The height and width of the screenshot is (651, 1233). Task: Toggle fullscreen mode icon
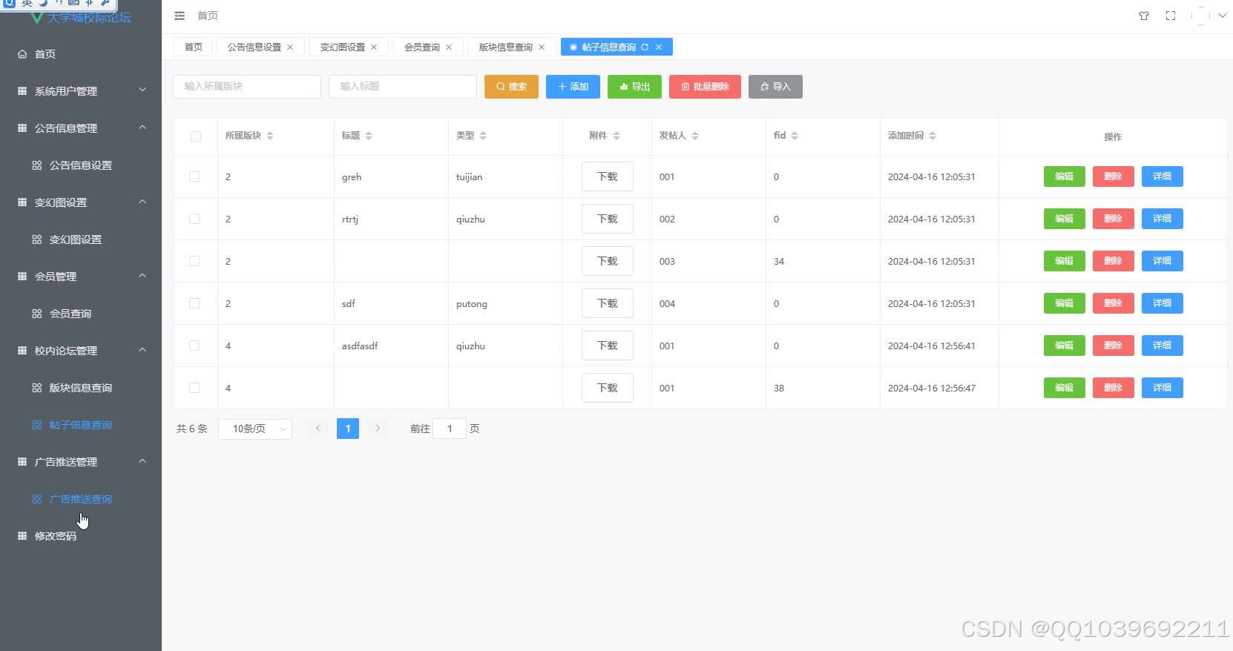coord(1171,16)
